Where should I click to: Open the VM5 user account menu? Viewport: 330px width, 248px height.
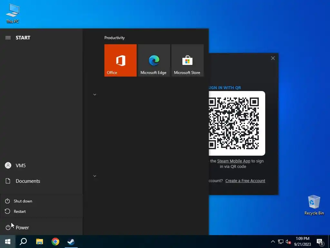coord(41,166)
